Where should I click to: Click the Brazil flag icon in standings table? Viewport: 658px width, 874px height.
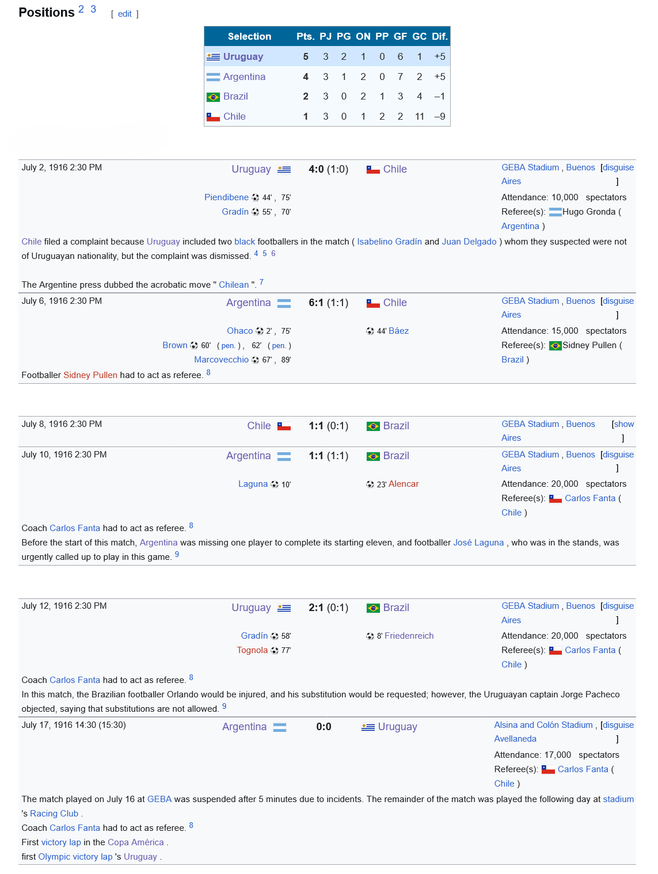(213, 97)
